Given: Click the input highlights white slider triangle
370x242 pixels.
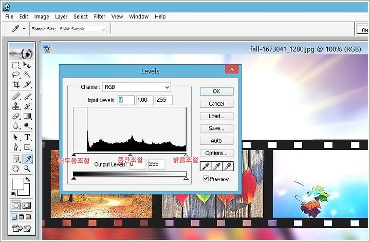Looking at the screenshot, I should click(186, 155).
